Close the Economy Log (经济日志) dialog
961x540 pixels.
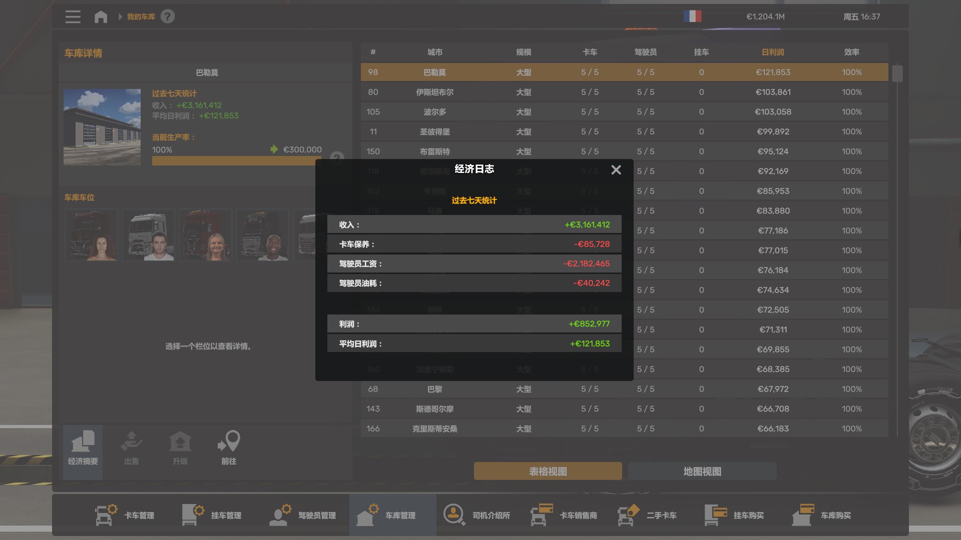[x=616, y=170]
